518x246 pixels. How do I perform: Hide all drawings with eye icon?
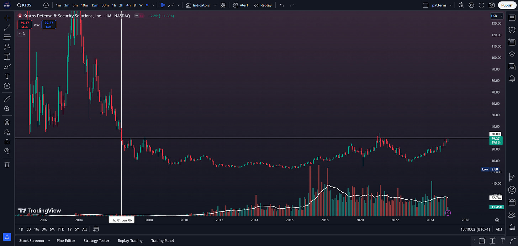(7, 151)
